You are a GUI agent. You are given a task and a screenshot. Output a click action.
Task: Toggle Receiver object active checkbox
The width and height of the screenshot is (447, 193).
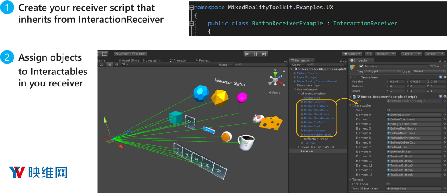(361, 66)
